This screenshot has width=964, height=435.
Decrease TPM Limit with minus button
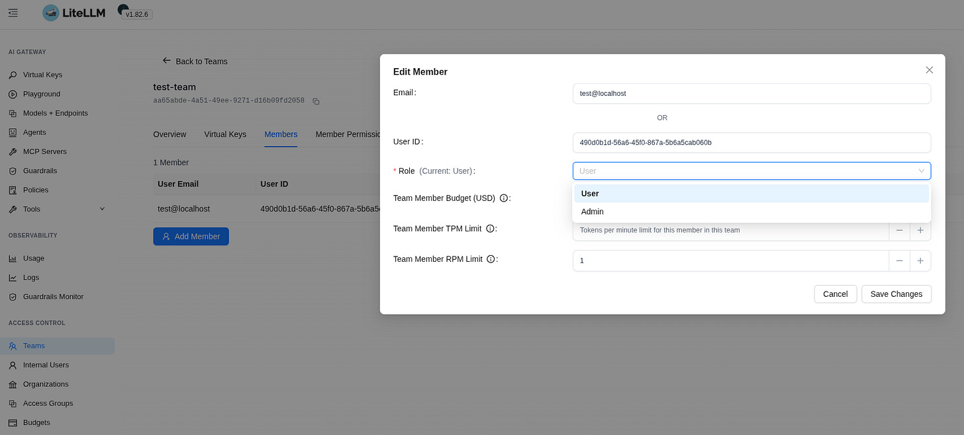click(x=899, y=230)
